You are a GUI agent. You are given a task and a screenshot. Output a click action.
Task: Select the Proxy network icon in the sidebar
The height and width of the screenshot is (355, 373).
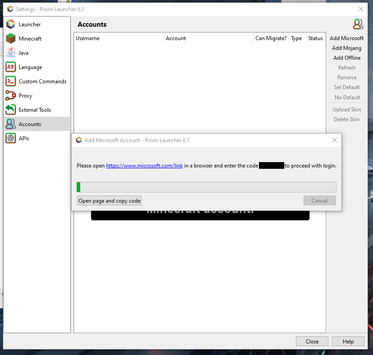point(10,95)
